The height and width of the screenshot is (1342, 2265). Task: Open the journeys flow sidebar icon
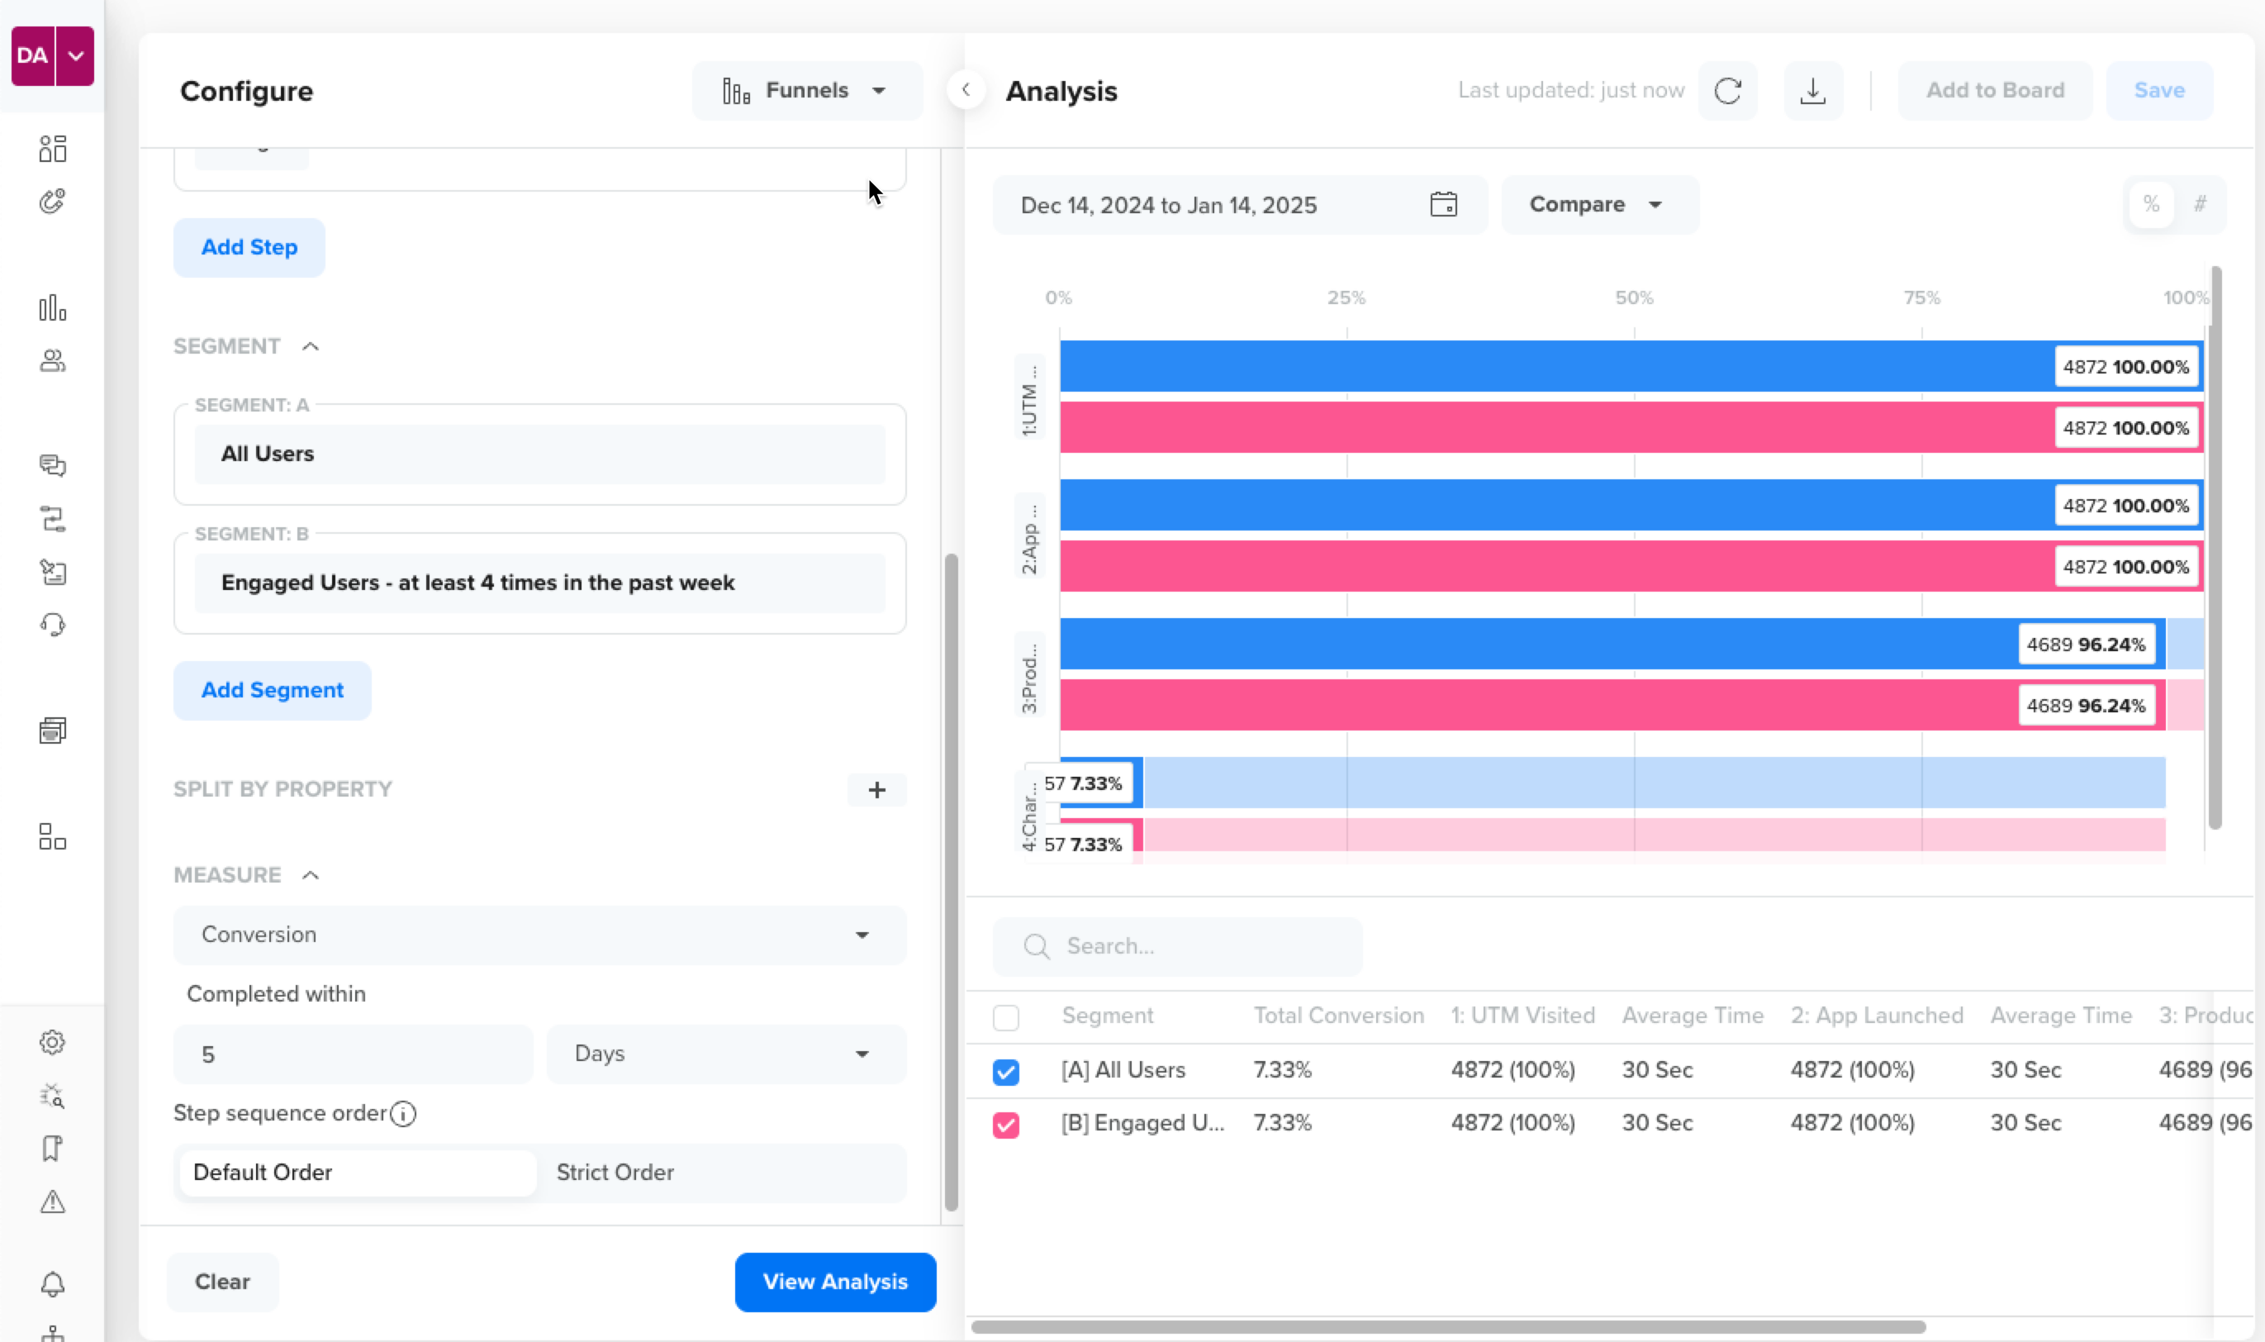coord(52,519)
